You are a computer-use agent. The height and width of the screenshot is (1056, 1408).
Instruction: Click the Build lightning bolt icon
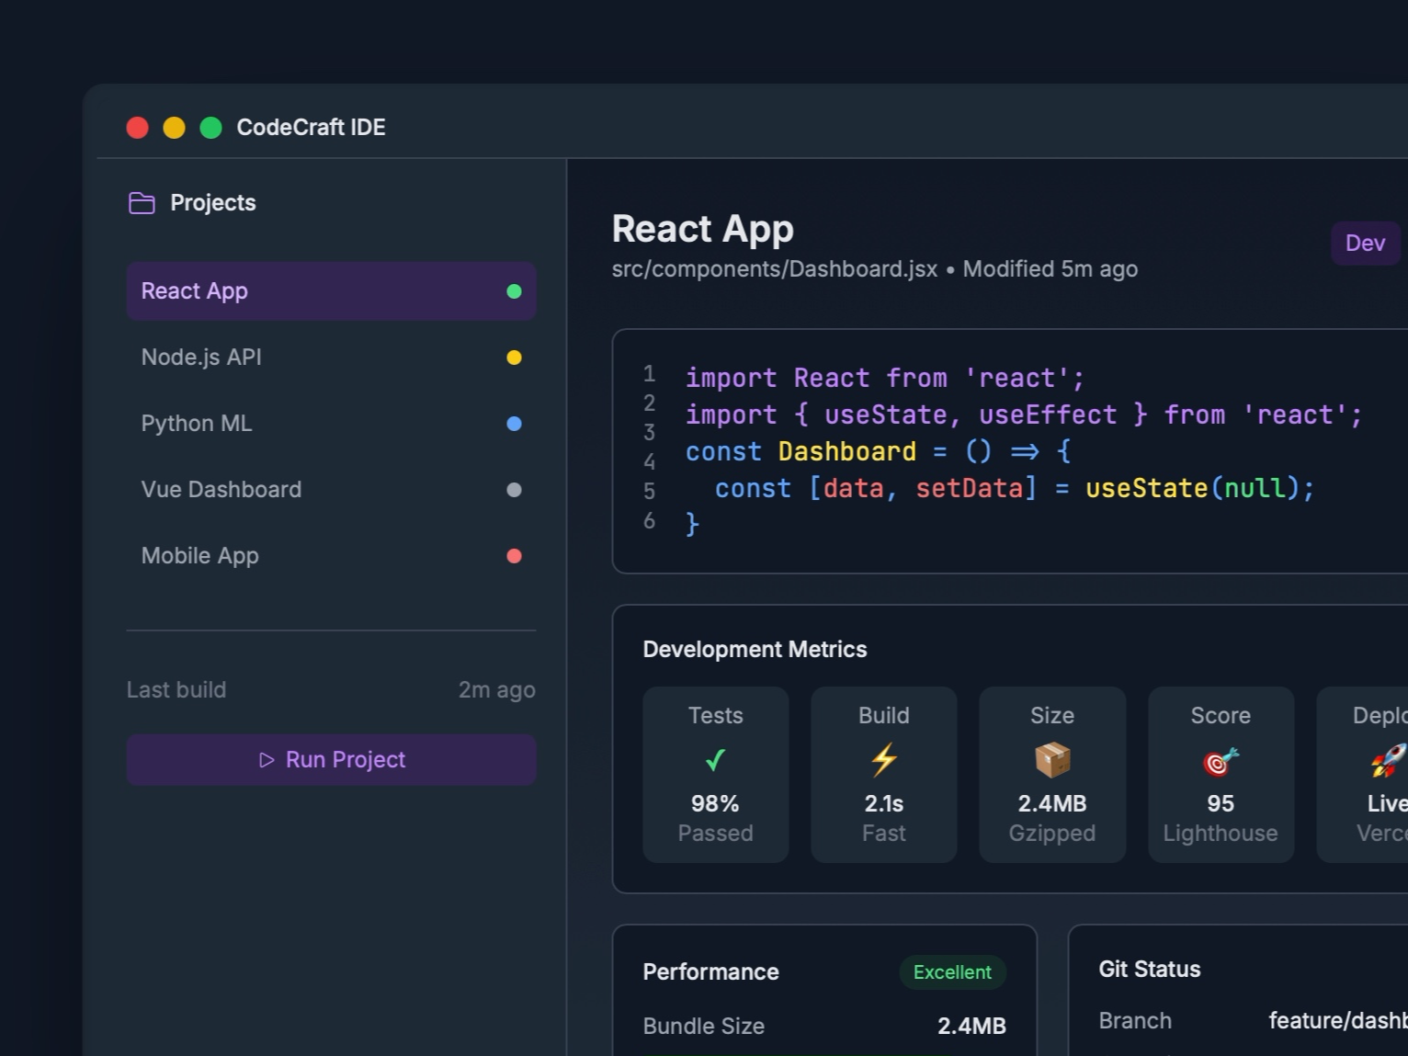883,760
